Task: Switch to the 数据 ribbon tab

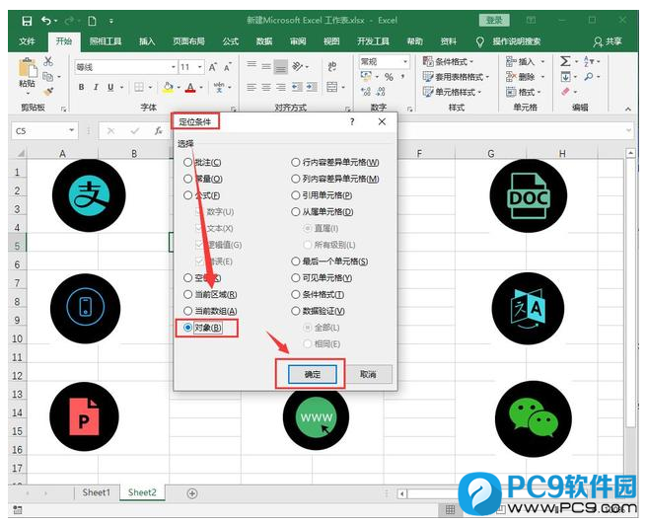Action: (x=264, y=41)
